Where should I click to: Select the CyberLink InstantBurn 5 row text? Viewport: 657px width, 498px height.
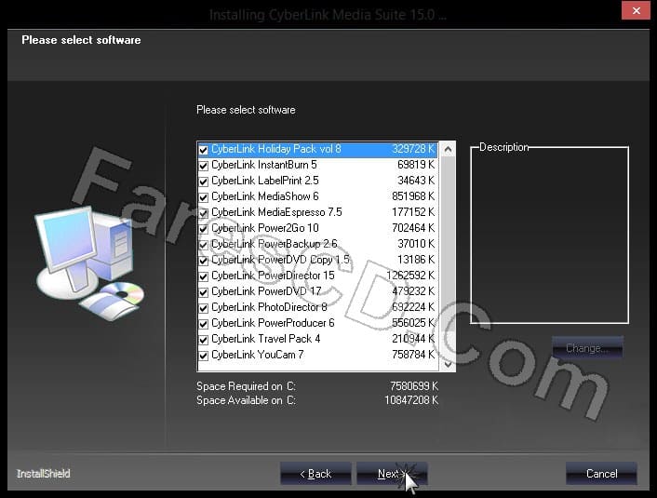(264, 165)
